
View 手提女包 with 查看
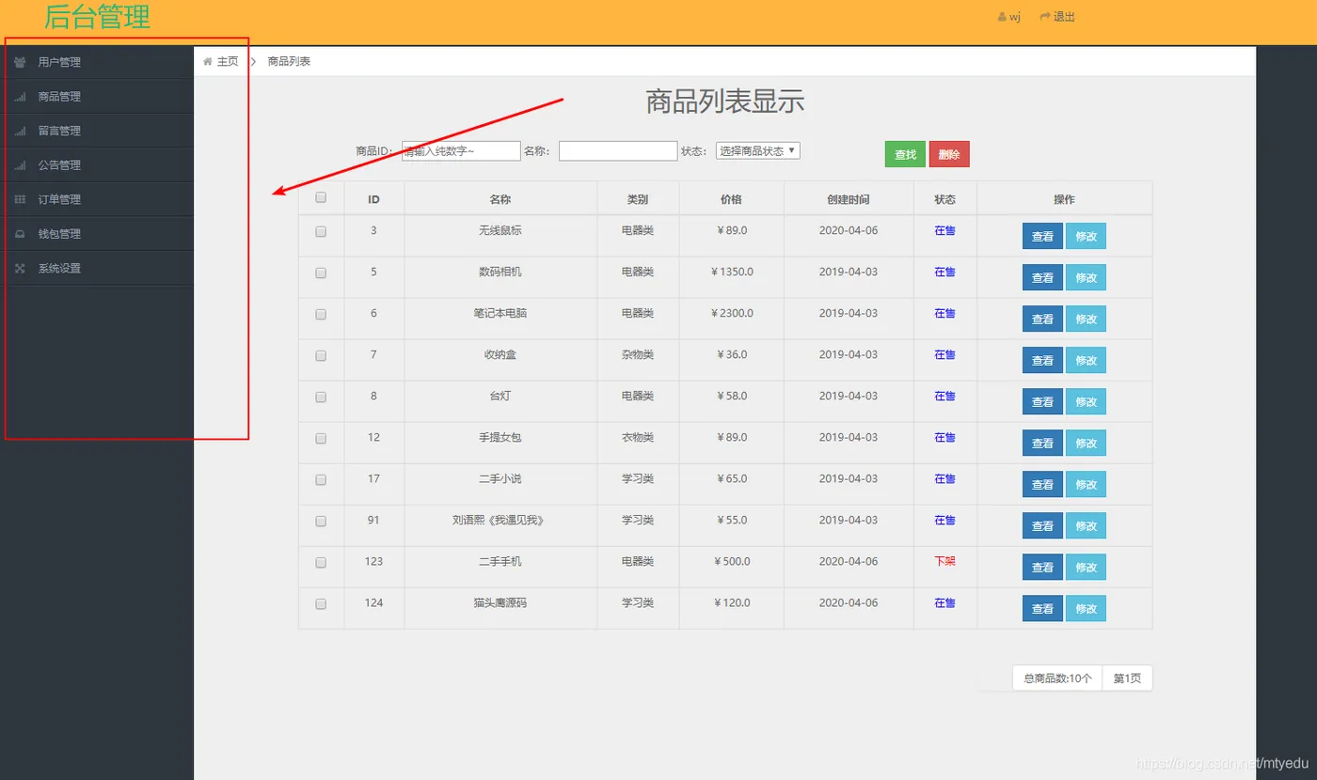[1042, 443]
